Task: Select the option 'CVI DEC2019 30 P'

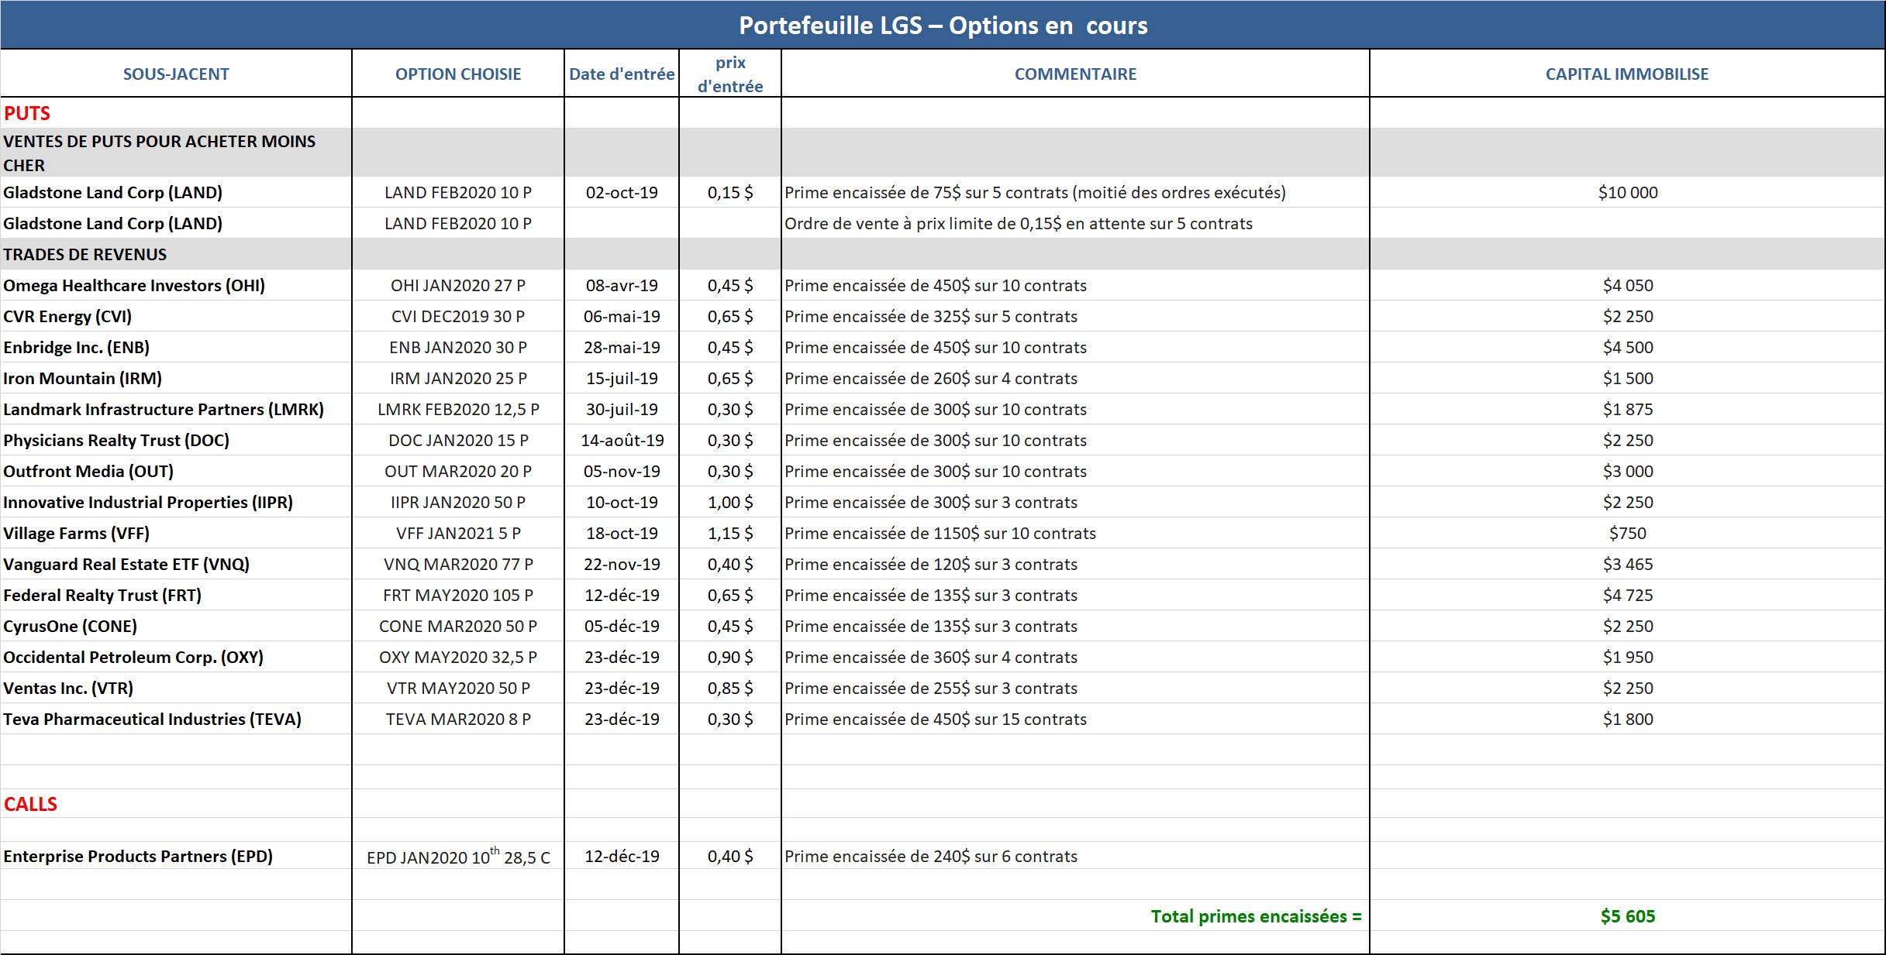Action: [x=458, y=316]
